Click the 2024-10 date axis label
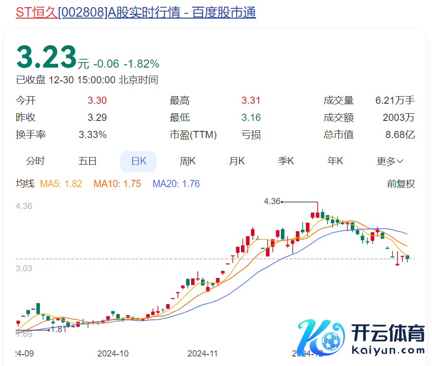This screenshot has width=432, height=366. (x=113, y=354)
